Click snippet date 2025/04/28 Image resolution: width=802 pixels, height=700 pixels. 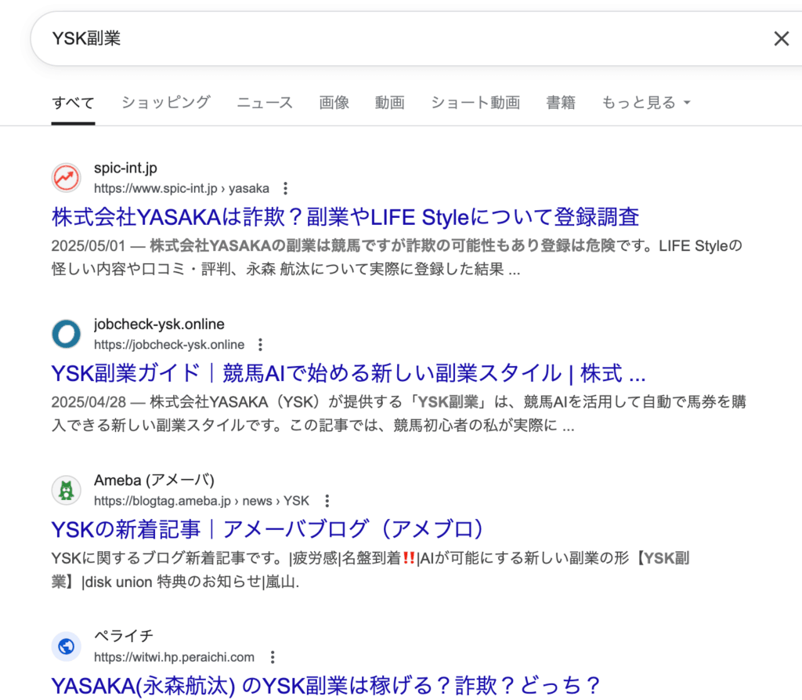[x=89, y=402]
